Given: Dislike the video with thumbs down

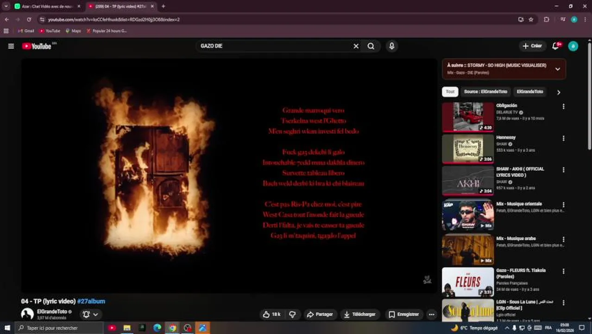Looking at the screenshot, I should tap(292, 314).
